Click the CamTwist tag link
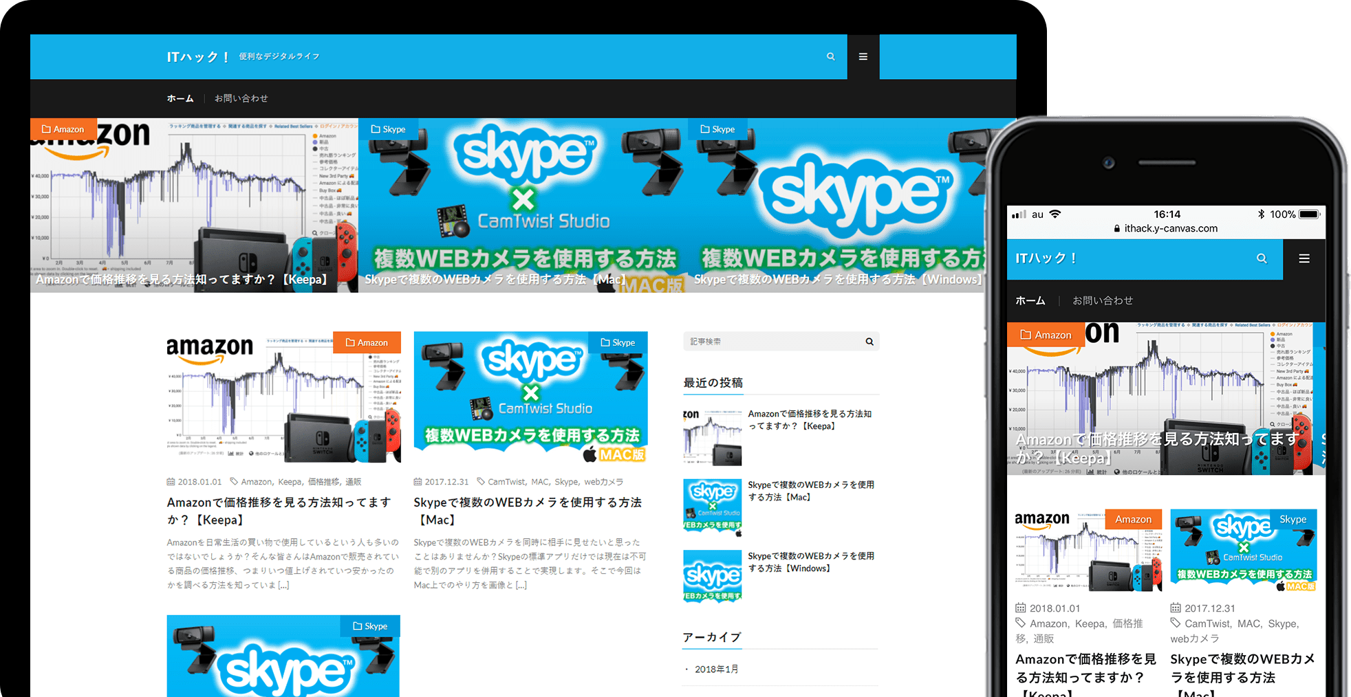This screenshot has height=697, width=1351. coord(506,481)
